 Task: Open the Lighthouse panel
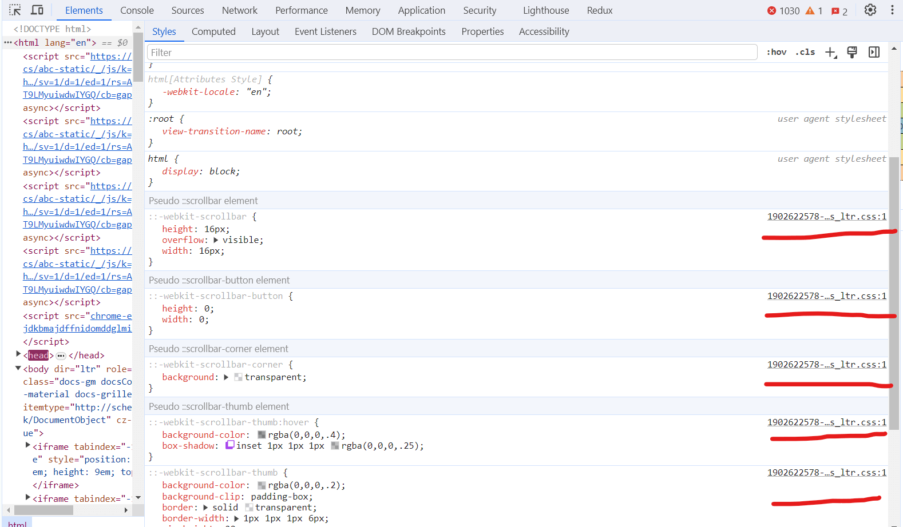[x=546, y=10]
